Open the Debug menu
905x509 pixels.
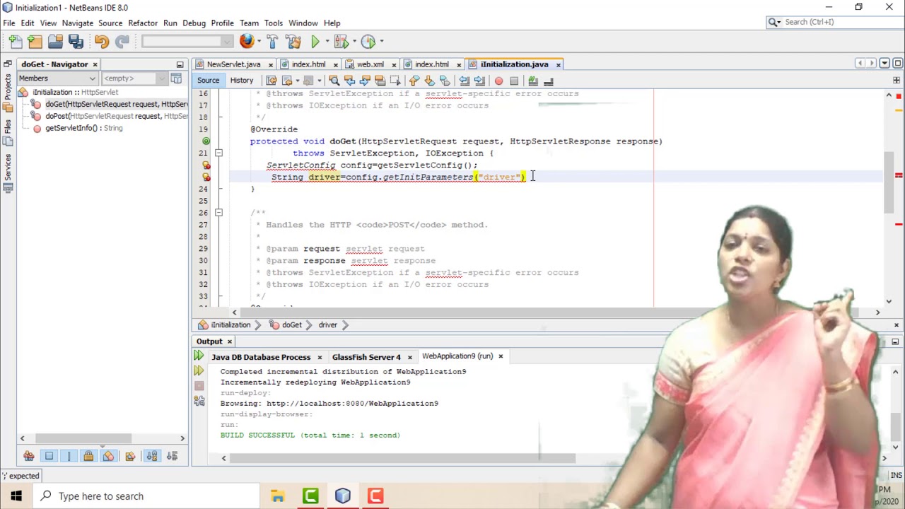point(194,23)
